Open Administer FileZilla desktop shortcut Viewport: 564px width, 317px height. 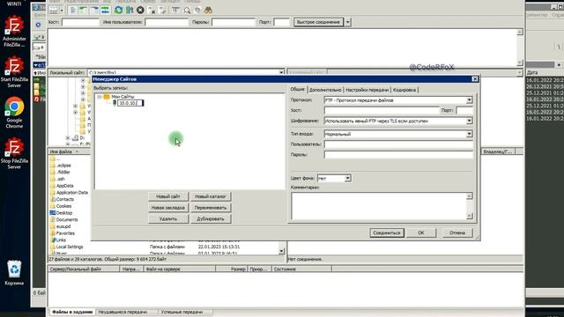point(14,32)
